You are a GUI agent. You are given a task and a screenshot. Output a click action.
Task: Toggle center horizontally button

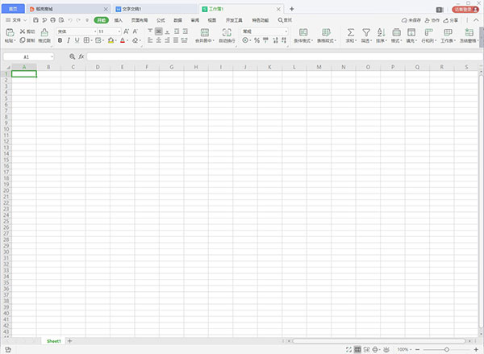click(x=159, y=40)
